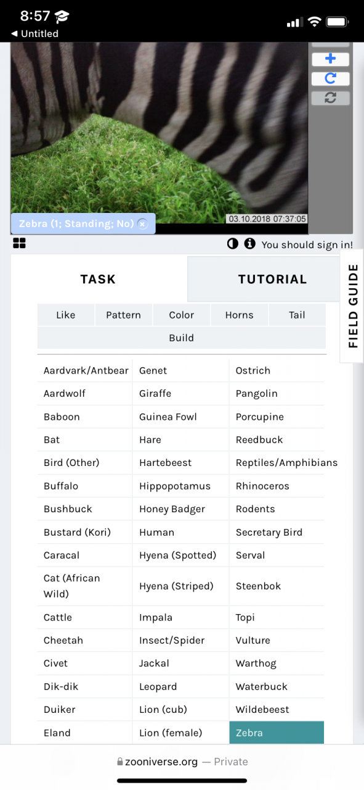This screenshot has width=364, height=790.
Task: Open the image info circle icon
Action: click(249, 244)
